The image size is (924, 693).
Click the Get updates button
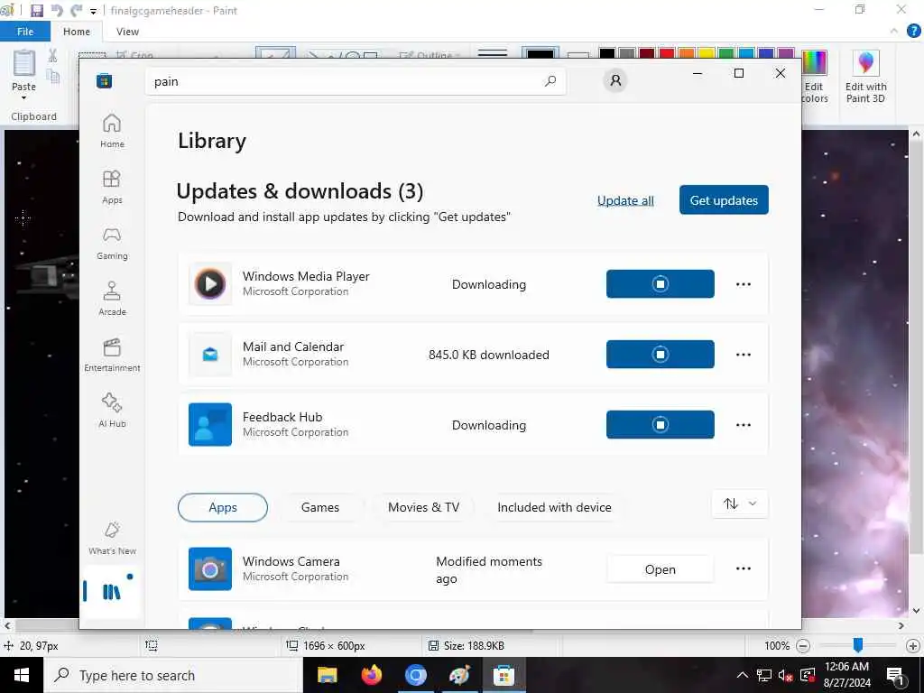pyautogui.click(x=724, y=199)
